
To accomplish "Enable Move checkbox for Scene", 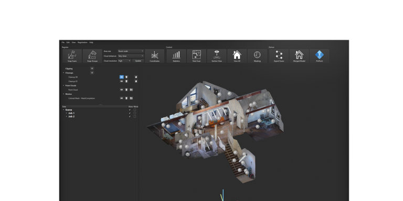I will click(135, 110).
